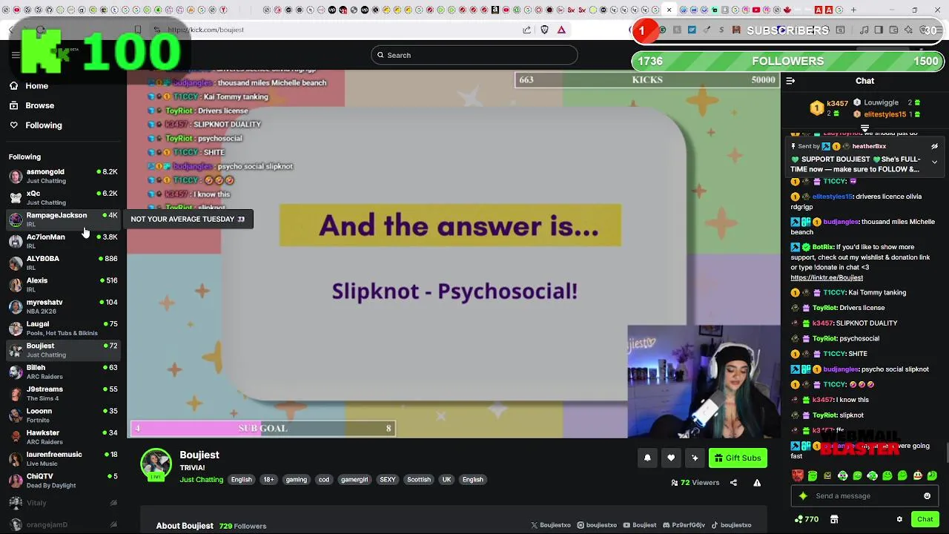949x534 pixels.
Task: Click the Scottish tag
Action: pyautogui.click(x=419, y=480)
